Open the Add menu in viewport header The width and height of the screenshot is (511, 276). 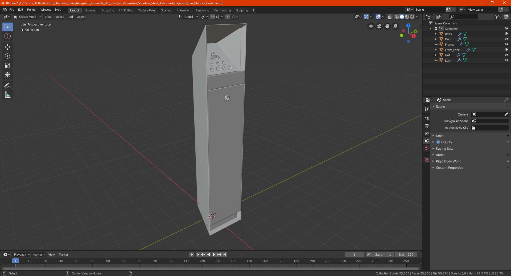click(70, 17)
